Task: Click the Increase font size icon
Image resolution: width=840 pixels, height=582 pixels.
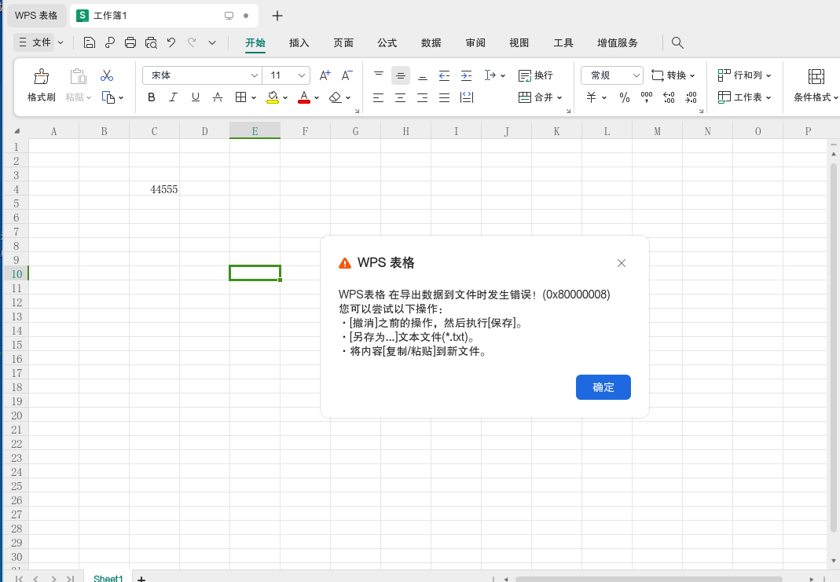Action: tap(325, 75)
